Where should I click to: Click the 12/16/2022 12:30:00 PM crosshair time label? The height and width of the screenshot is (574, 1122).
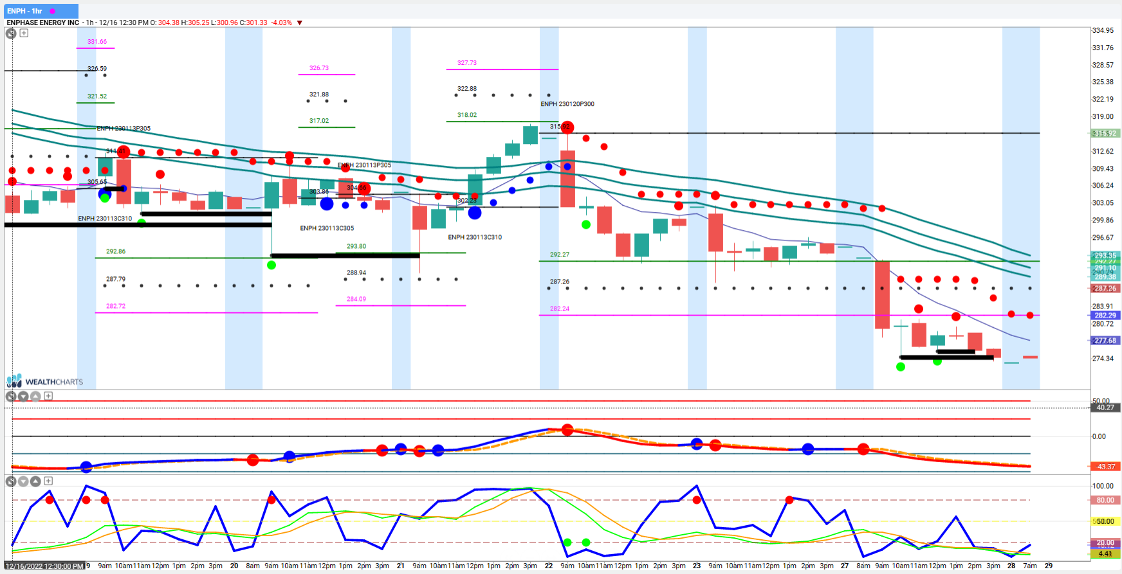[44, 566]
